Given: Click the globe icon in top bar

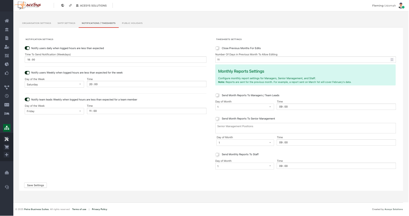Looking at the screenshot, I should [x=62, y=5].
